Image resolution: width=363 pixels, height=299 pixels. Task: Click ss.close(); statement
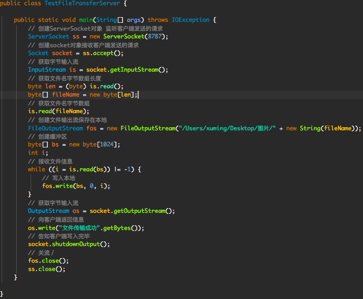click(47, 269)
